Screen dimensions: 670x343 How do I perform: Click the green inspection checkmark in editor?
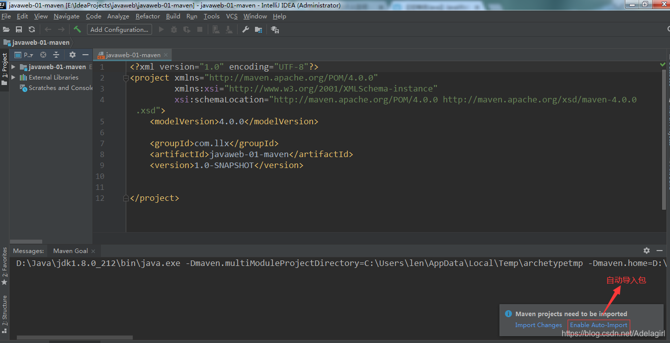(663, 65)
